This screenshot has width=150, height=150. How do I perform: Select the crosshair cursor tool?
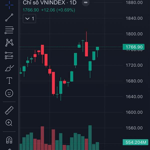[9, 4]
